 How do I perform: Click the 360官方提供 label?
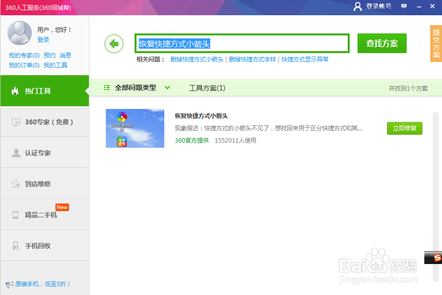tap(192, 141)
